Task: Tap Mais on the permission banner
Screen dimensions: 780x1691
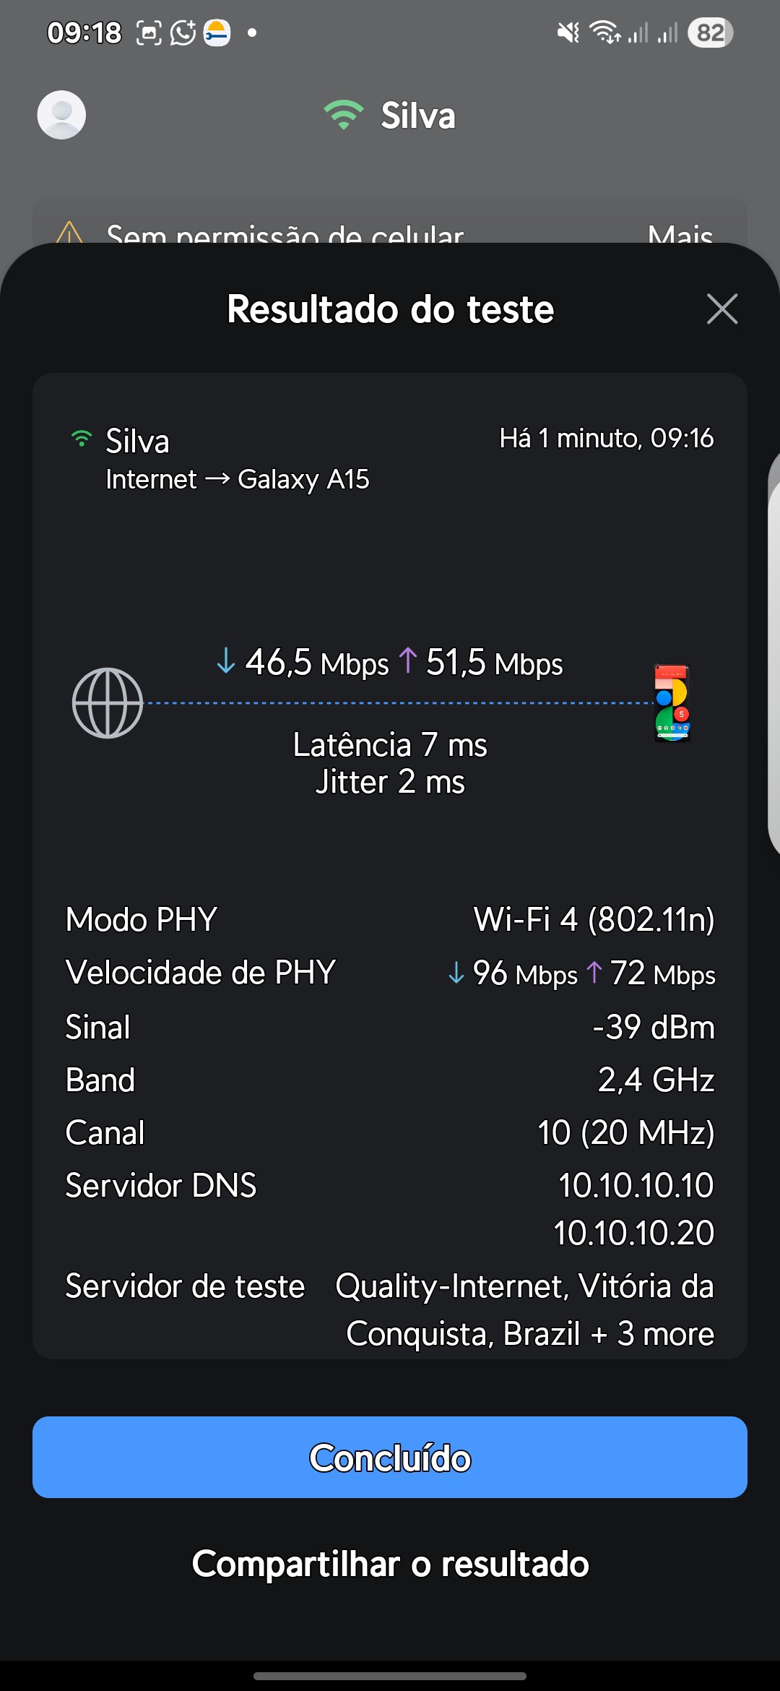Action: tap(680, 236)
